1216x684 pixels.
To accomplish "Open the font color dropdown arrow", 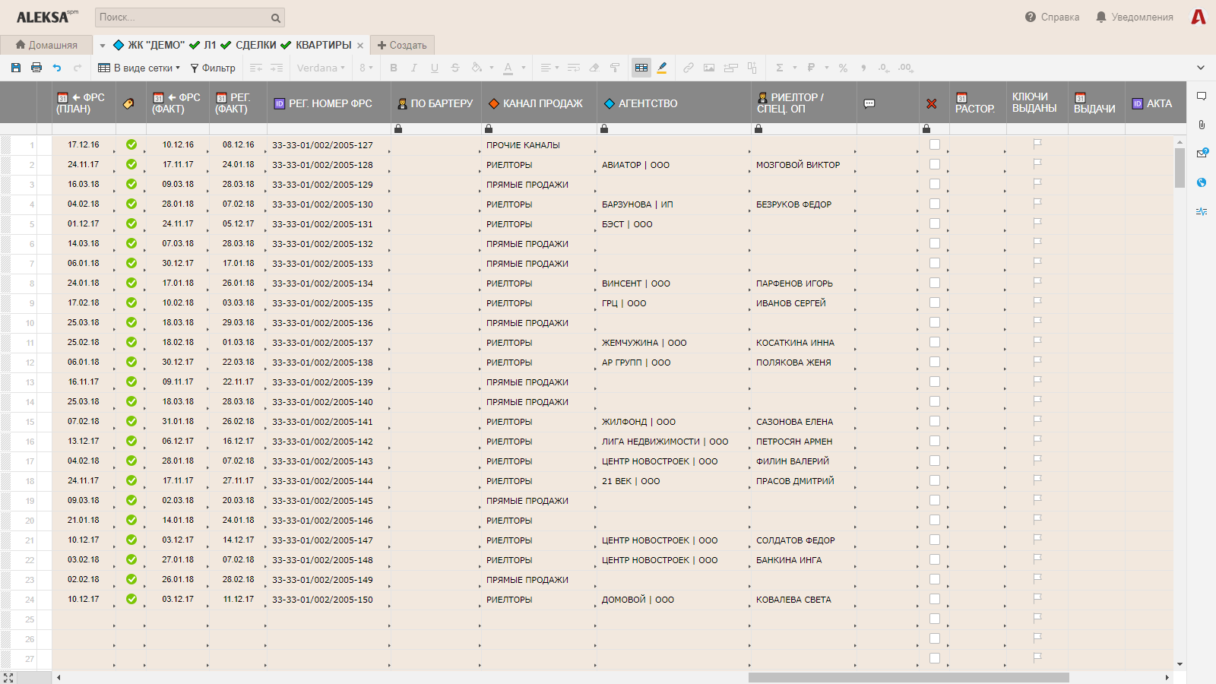I will click(524, 68).
